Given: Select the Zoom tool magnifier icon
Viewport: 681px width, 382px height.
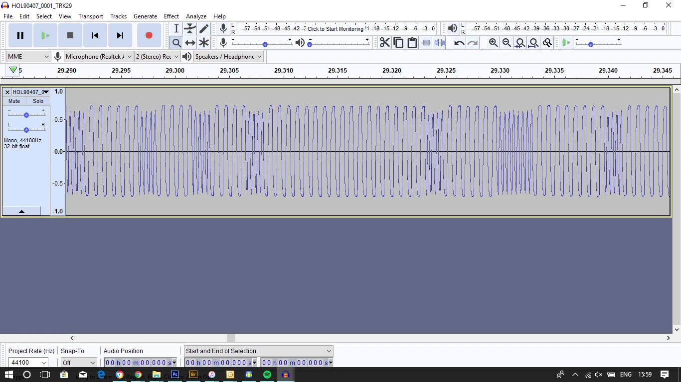Looking at the screenshot, I should (176, 43).
